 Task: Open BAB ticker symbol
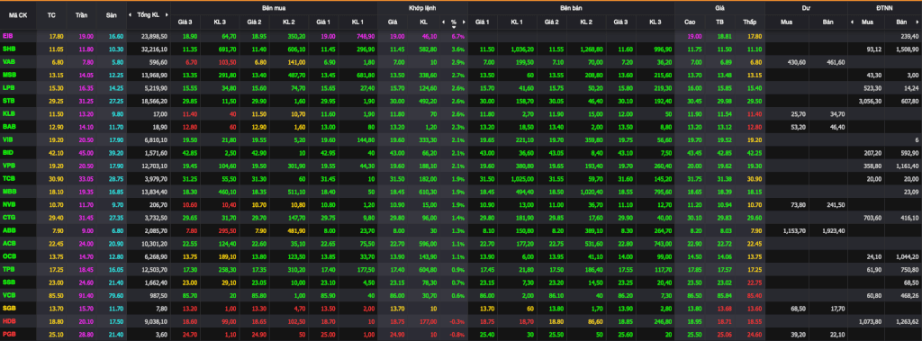pyautogui.click(x=8, y=126)
